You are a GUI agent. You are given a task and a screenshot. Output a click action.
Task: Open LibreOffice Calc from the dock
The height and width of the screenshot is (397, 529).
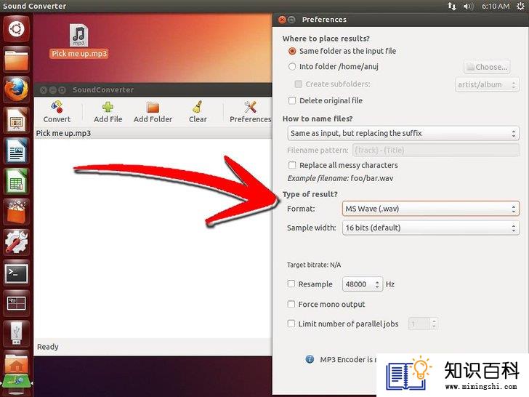click(16, 181)
